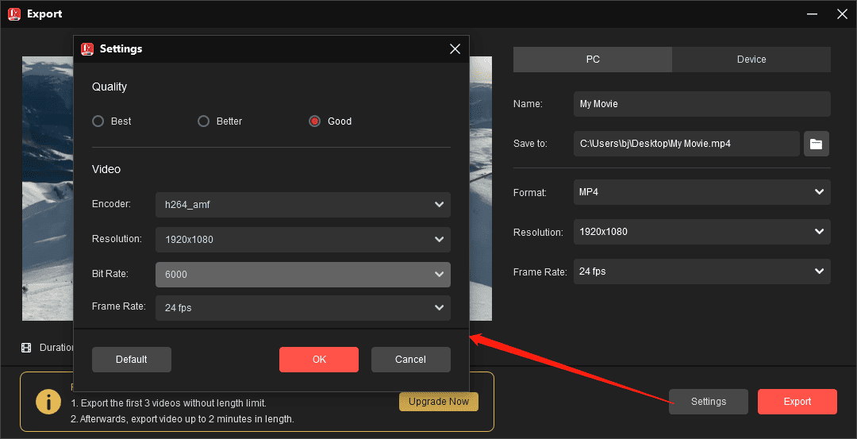Open the Export window Resolution dropdown

click(x=701, y=232)
